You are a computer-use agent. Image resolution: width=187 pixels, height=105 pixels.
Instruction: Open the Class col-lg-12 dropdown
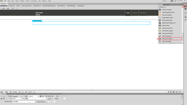pyautogui.click(x=33, y=96)
